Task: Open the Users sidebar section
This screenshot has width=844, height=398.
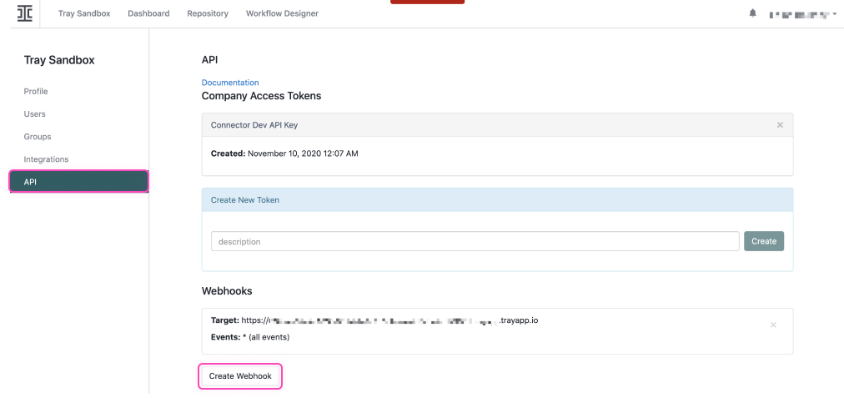Action: (35, 114)
